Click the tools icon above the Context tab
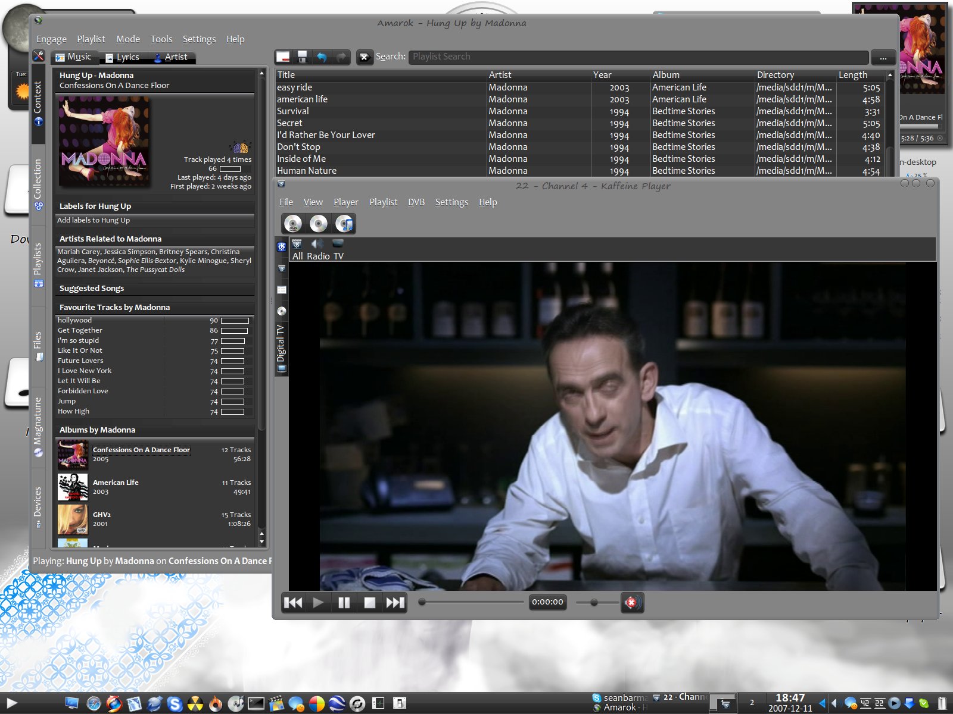Screen dimensions: 953x714 point(39,56)
